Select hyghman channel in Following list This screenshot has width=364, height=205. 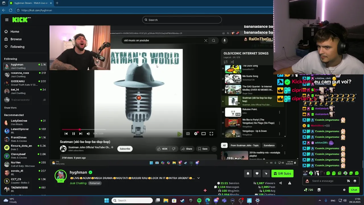pyautogui.click(x=25, y=66)
